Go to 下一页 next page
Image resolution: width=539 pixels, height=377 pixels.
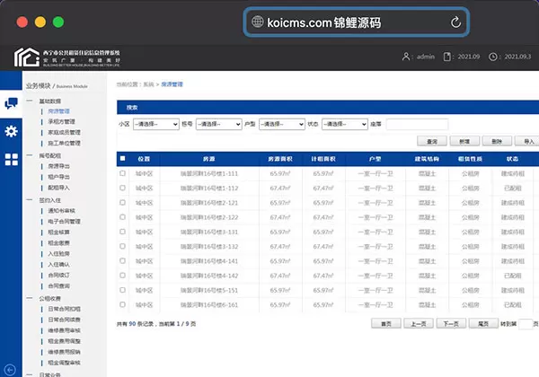pos(451,323)
